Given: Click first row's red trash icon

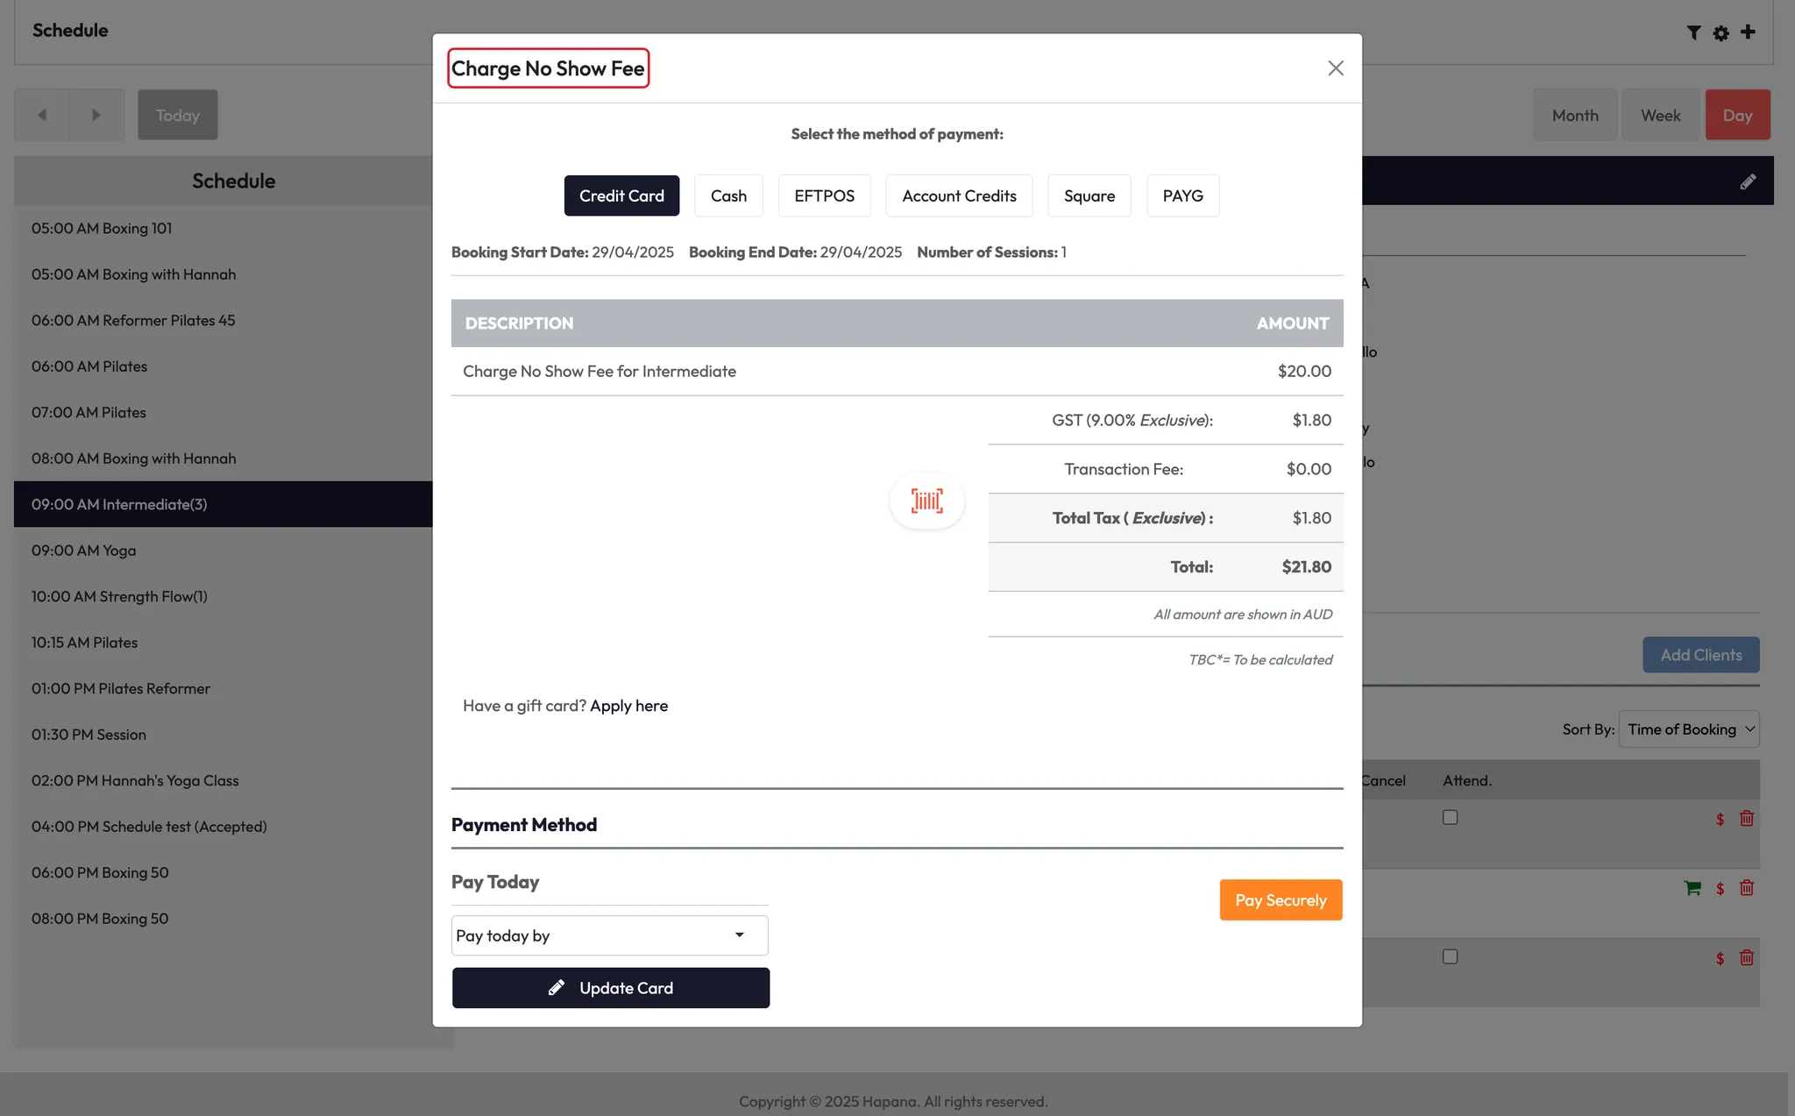Looking at the screenshot, I should [1747, 818].
